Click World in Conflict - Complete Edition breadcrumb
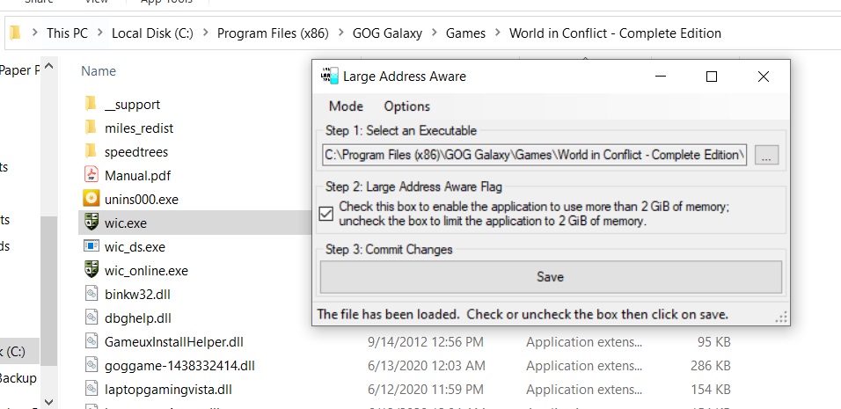 (615, 33)
